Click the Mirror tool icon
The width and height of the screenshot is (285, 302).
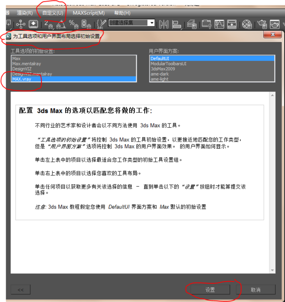pyautogui.click(x=164, y=24)
